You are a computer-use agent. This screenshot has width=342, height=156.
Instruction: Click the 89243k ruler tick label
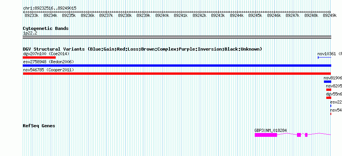[x=218, y=16]
